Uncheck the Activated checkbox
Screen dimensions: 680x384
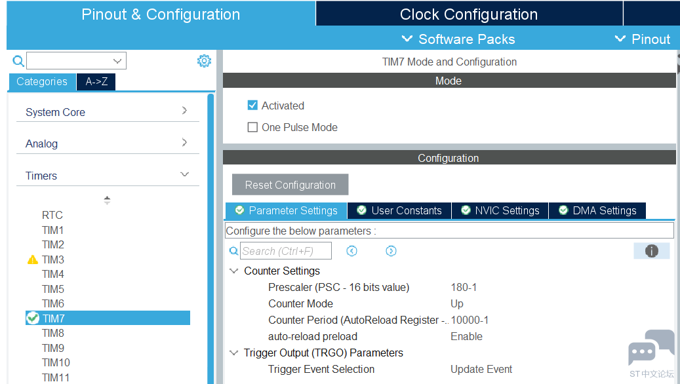[252, 106]
